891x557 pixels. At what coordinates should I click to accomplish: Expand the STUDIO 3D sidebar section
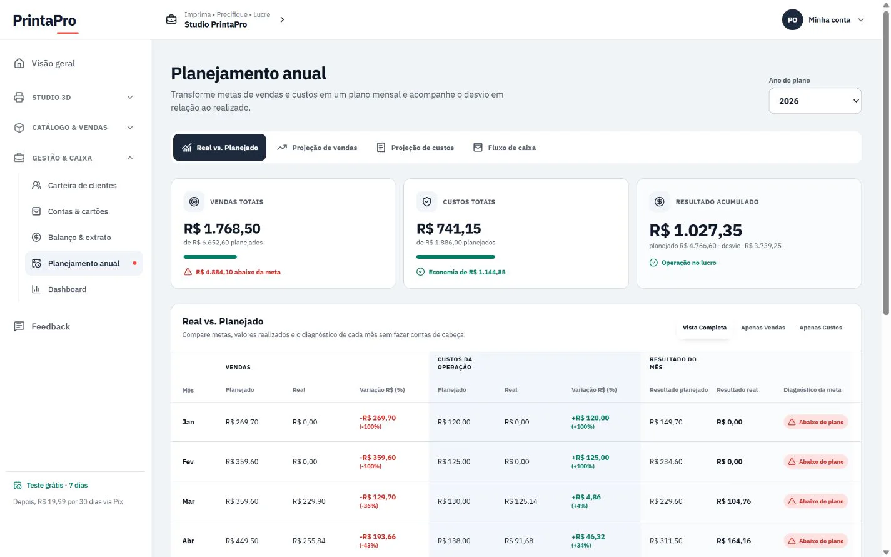[x=130, y=98]
